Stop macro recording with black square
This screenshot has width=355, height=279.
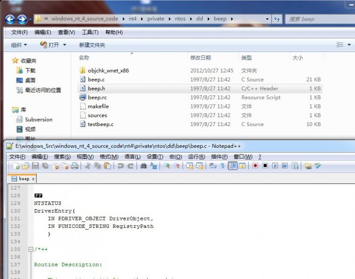265,166
